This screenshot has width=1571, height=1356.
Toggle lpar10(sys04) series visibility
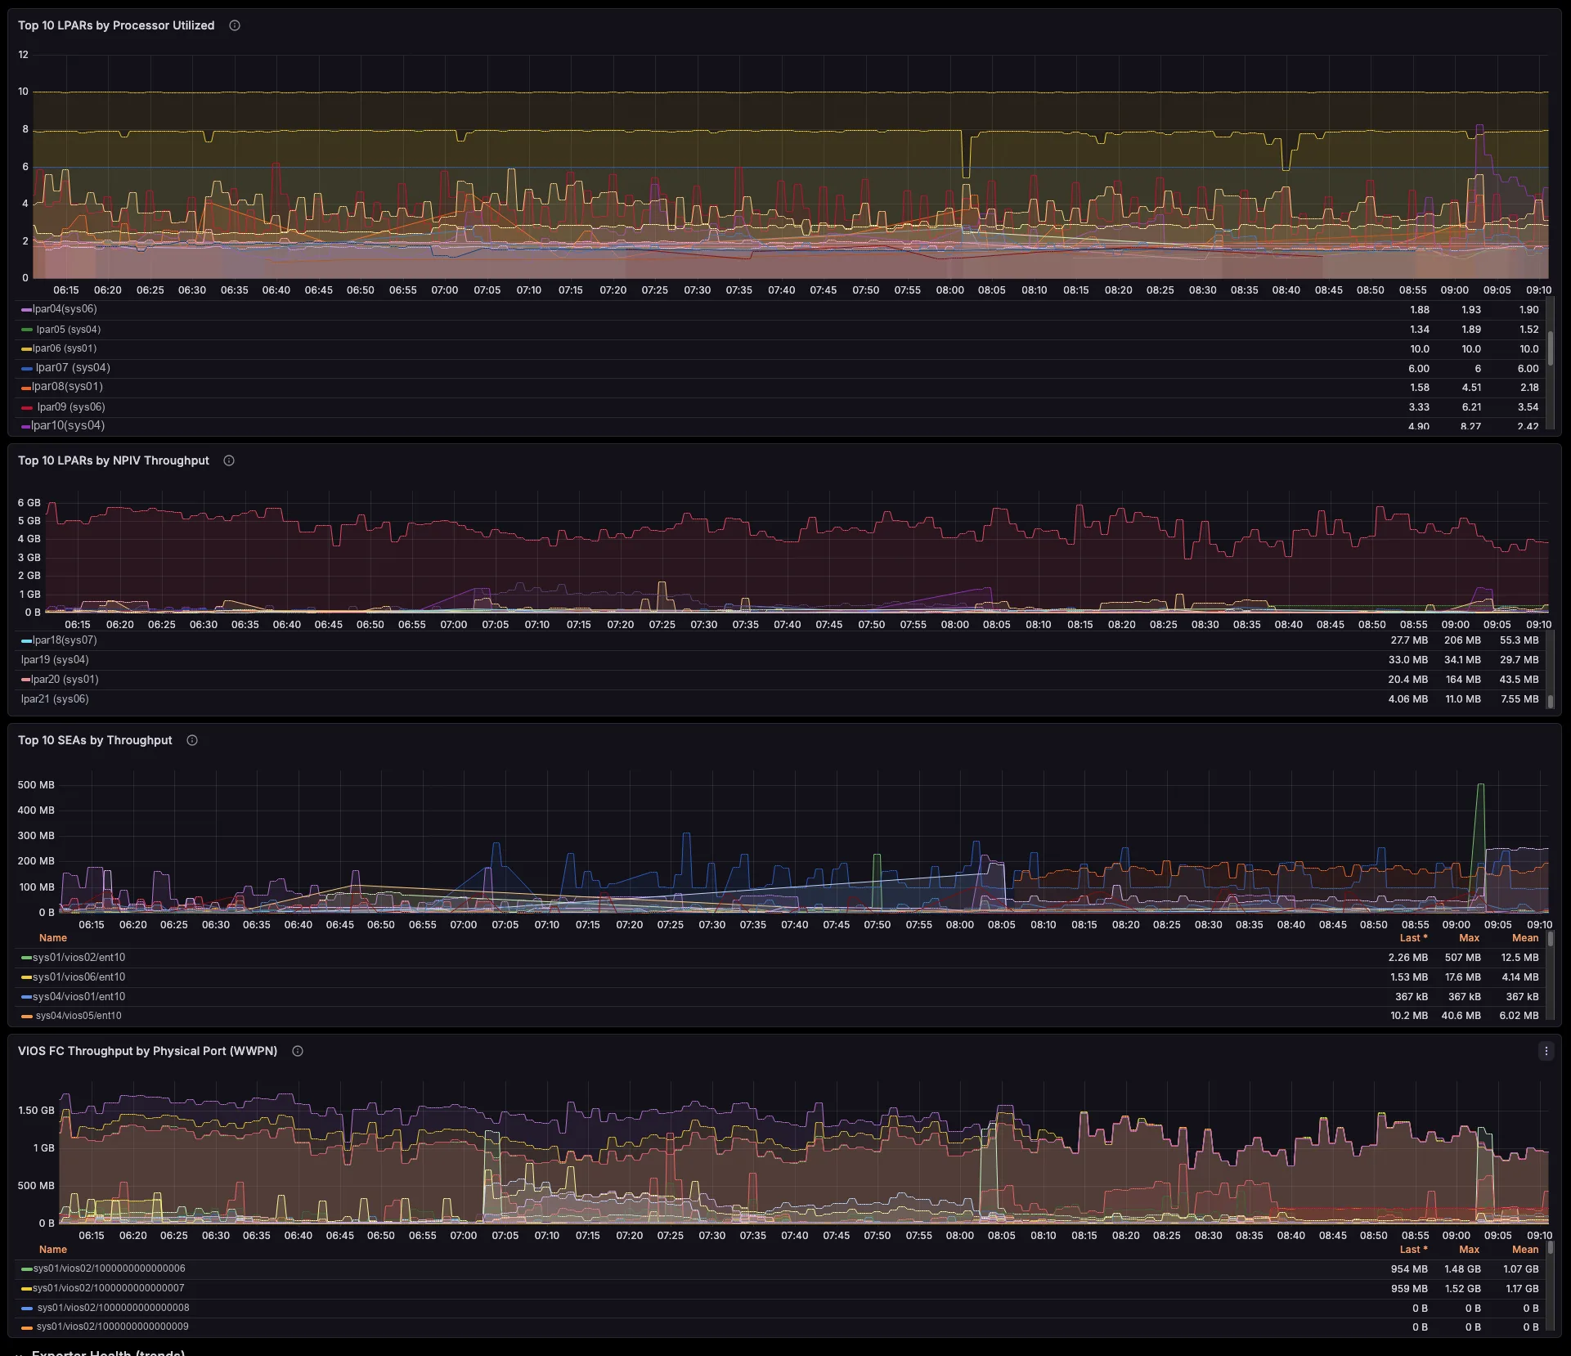(68, 425)
